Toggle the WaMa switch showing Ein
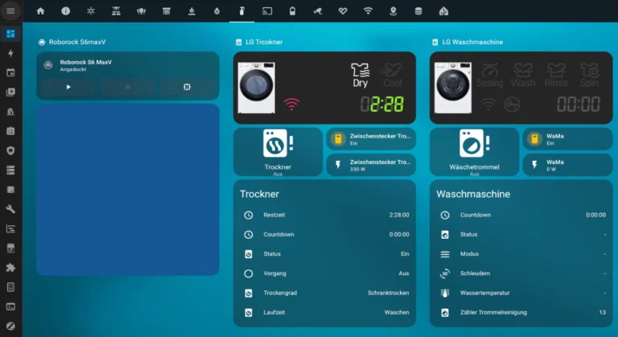 (567, 139)
